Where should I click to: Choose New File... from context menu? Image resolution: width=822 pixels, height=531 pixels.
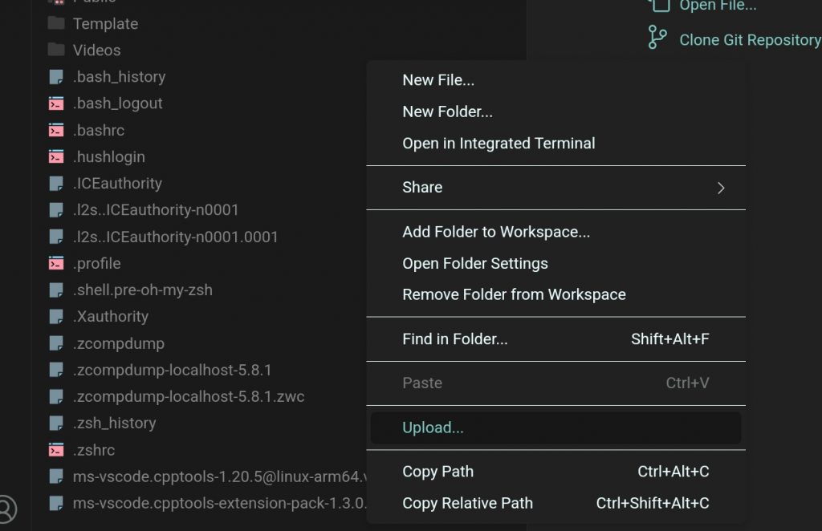point(438,80)
